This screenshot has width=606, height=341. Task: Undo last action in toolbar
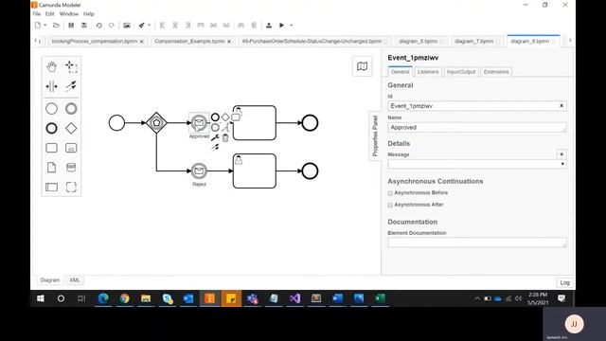pyautogui.click(x=98, y=26)
